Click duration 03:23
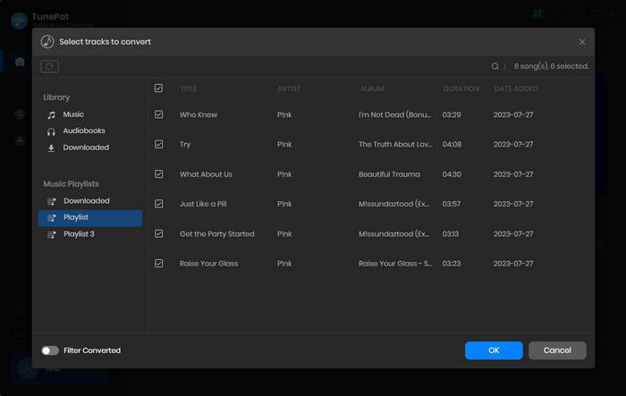626x396 pixels. (451, 264)
